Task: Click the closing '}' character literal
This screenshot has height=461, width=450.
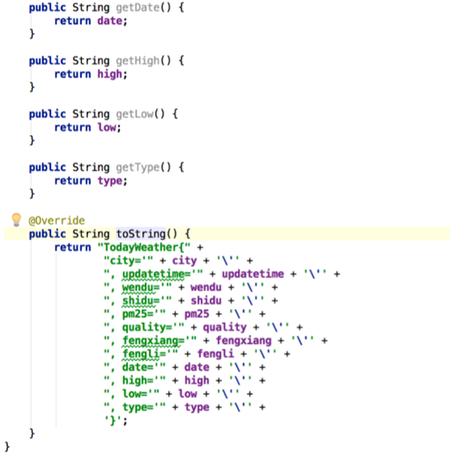Action: point(113,420)
